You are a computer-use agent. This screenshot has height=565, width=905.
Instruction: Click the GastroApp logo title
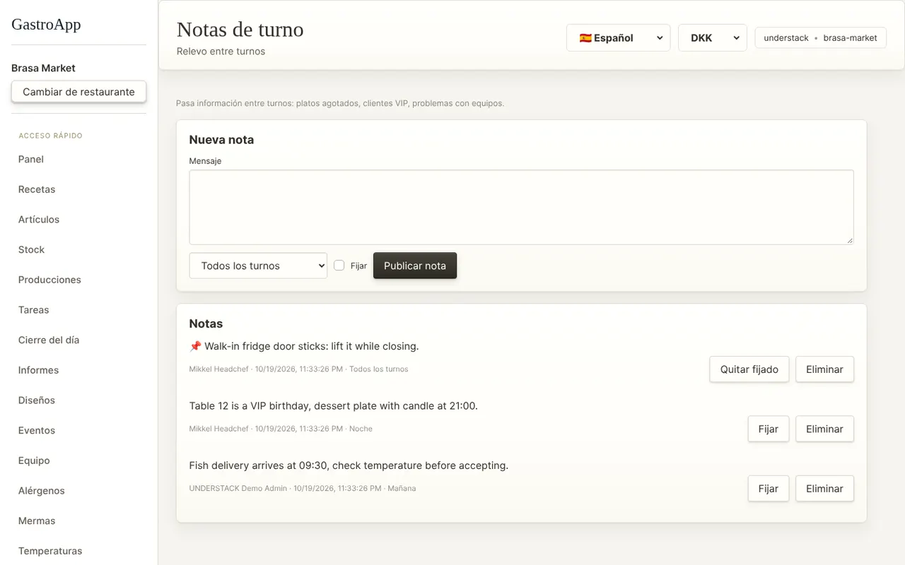pos(46,24)
